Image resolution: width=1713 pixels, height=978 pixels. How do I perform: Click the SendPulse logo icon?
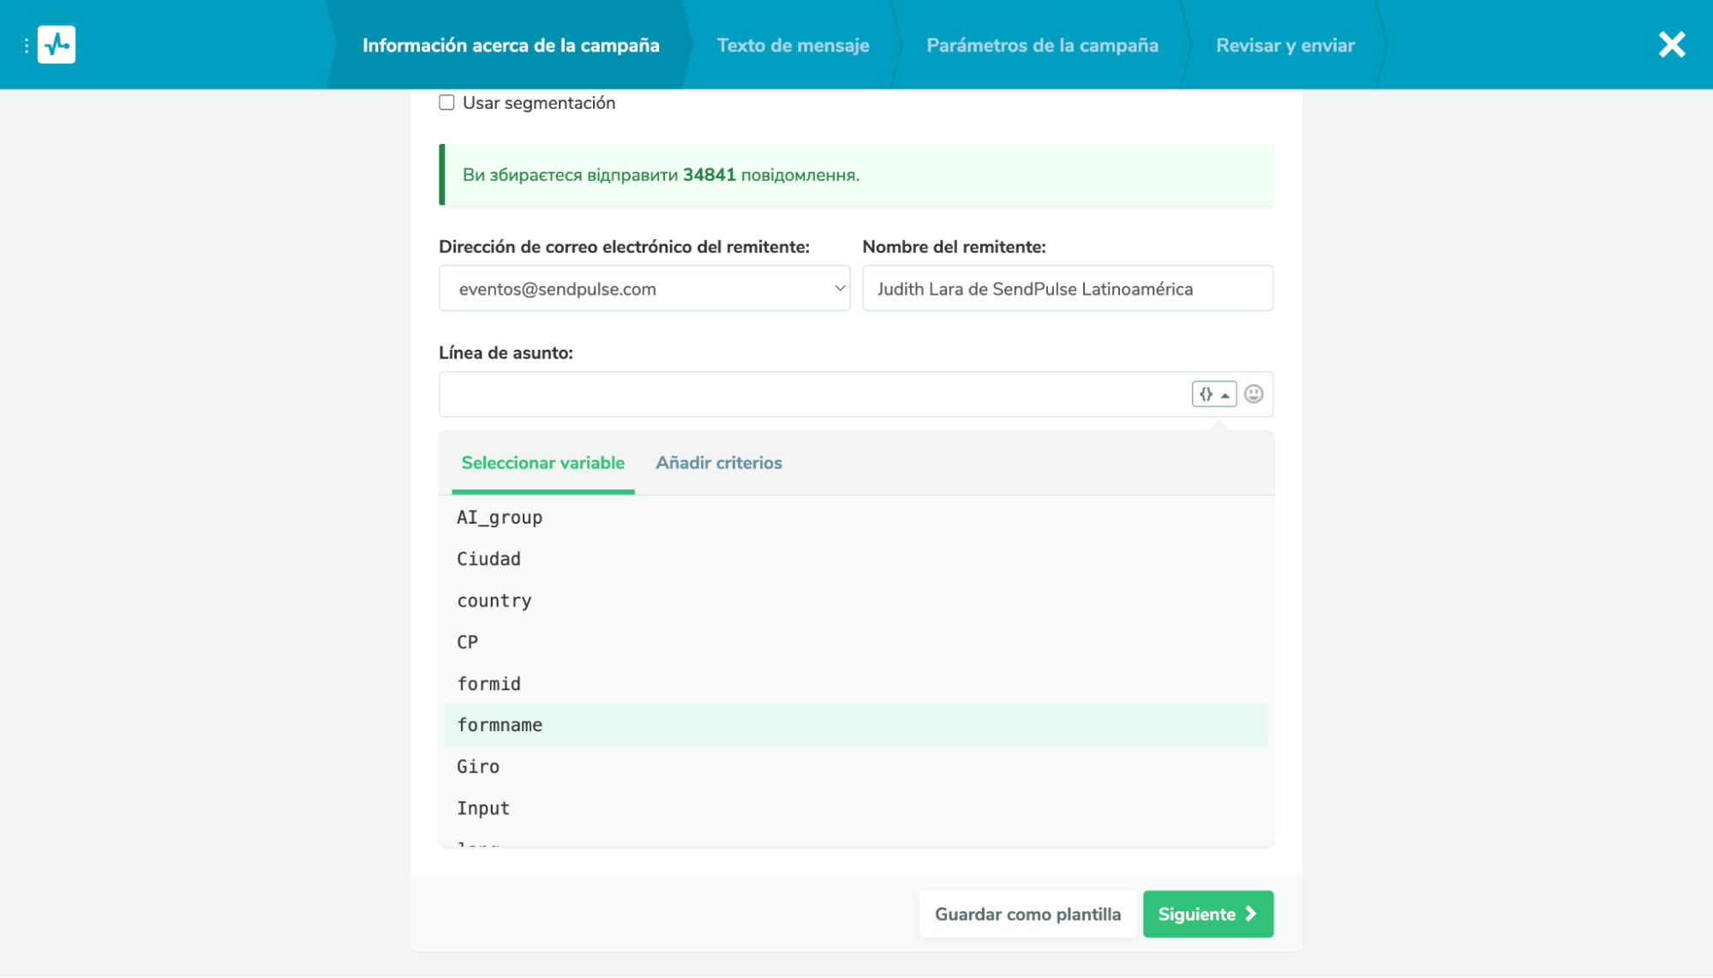tap(57, 45)
